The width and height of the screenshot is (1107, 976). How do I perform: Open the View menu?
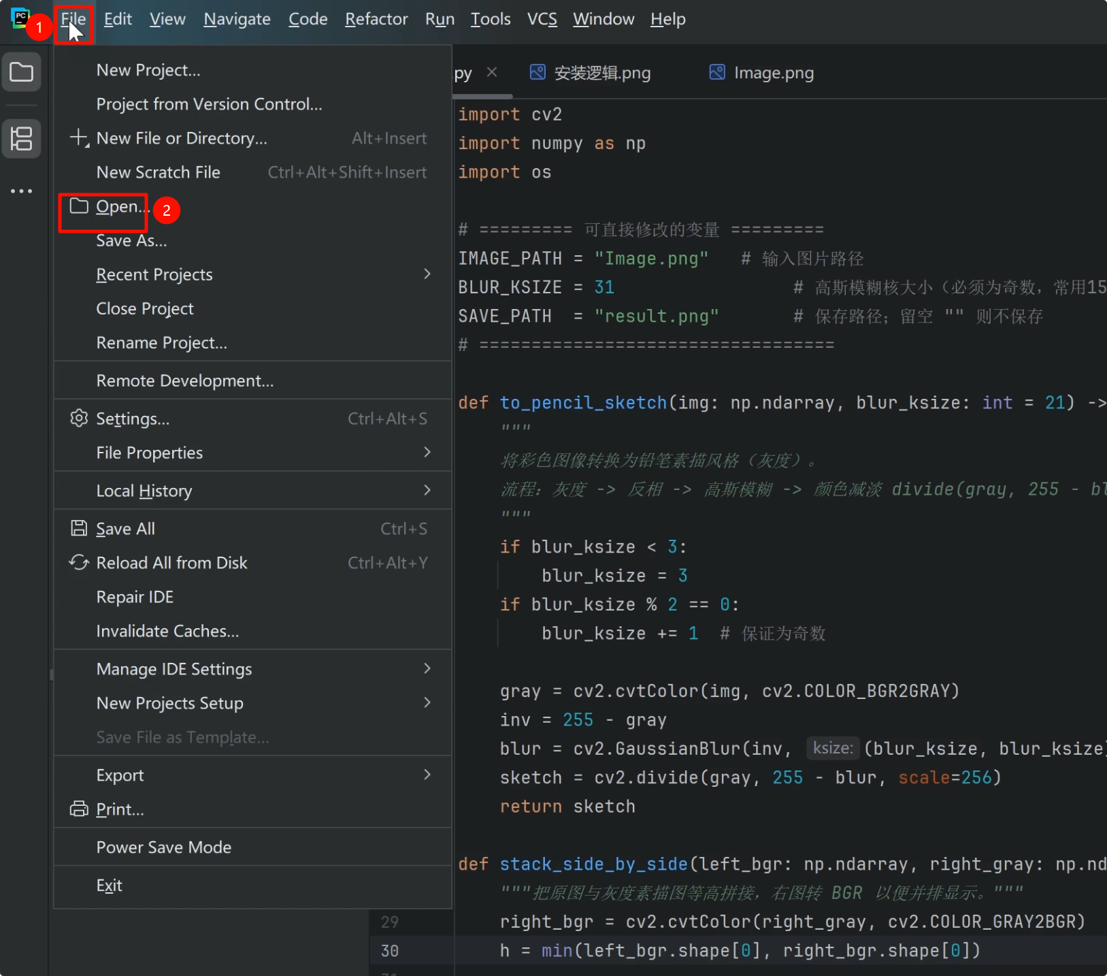point(167,20)
